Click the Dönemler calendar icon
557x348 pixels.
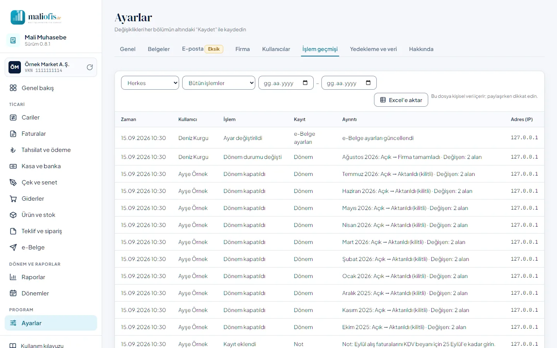coord(13,293)
